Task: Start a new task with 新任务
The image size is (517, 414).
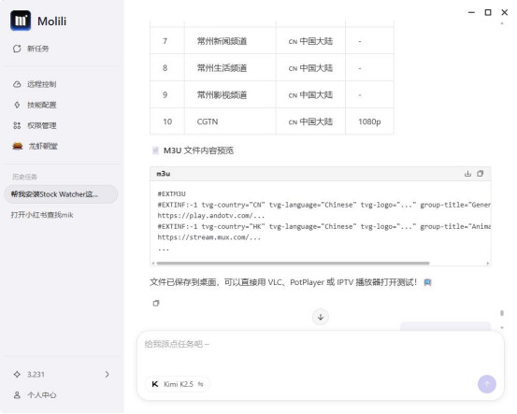Action: coord(31,49)
